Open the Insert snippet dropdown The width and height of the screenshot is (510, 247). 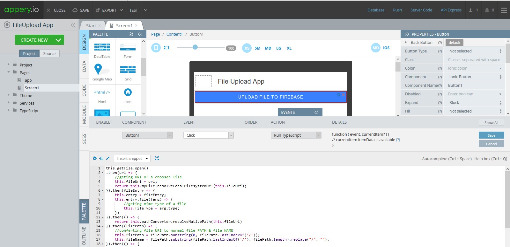pos(132,158)
